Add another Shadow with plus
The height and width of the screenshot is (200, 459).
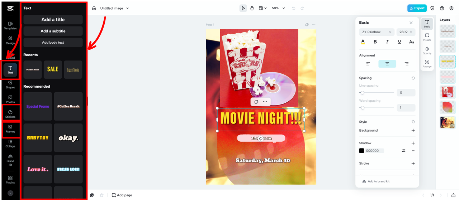coord(413,143)
